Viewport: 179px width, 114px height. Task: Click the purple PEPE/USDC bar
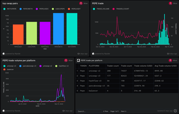[45, 33]
